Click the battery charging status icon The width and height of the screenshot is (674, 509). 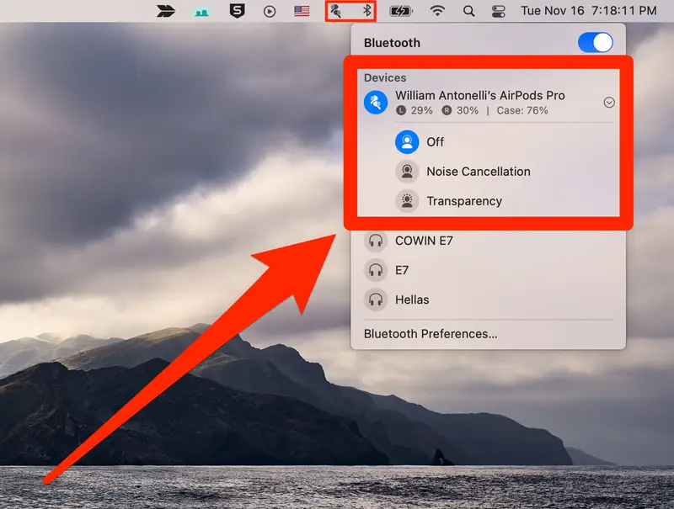401,11
